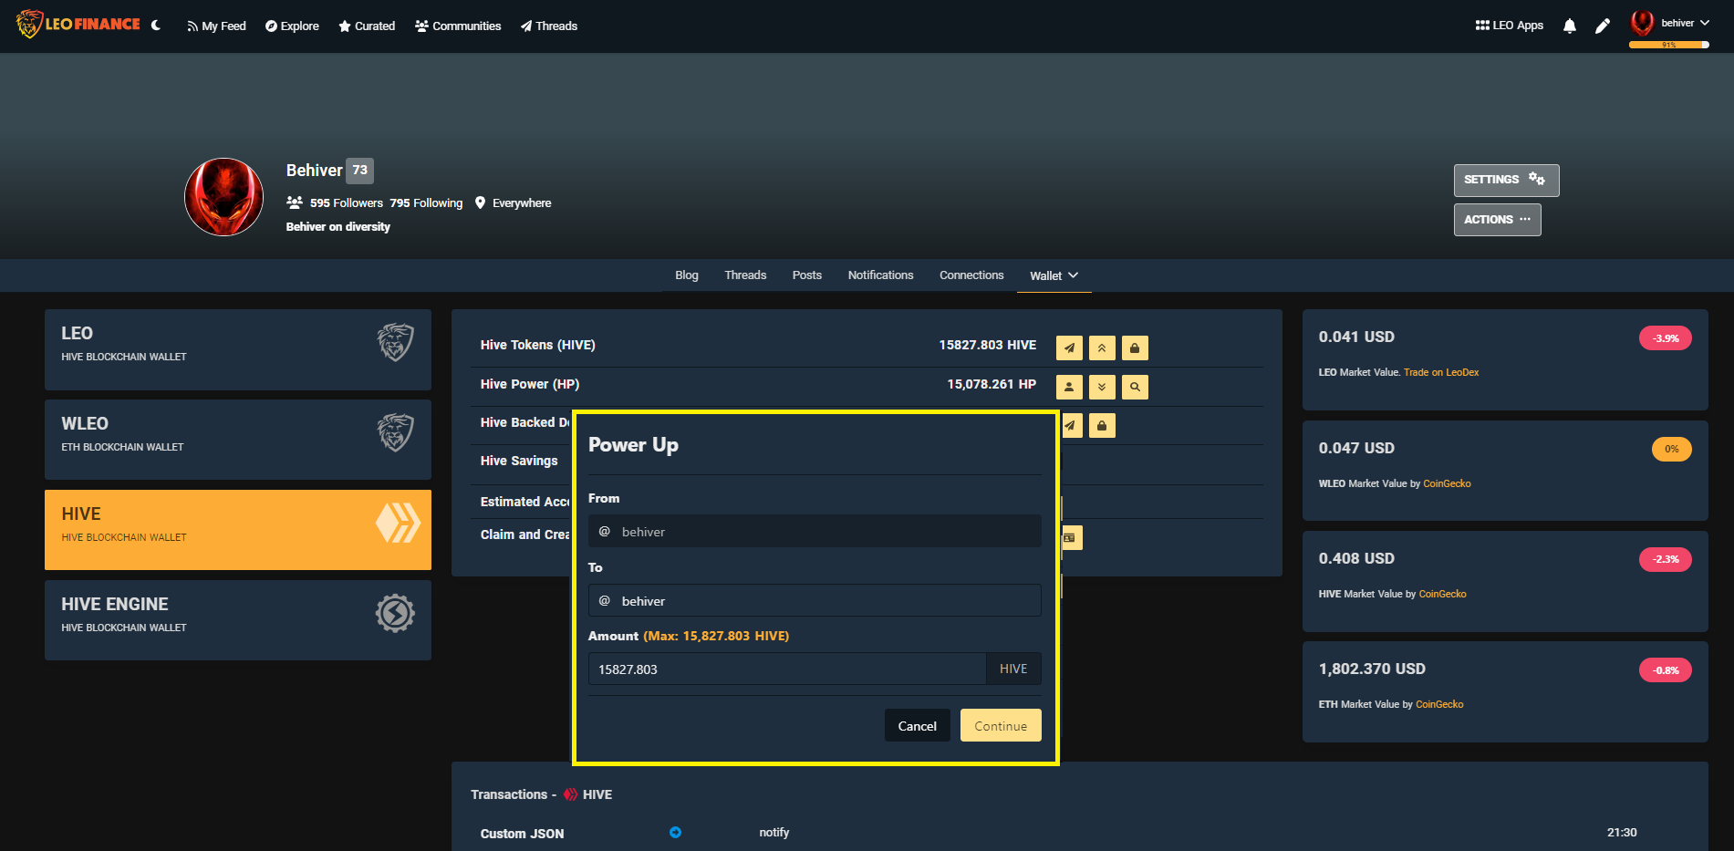Click the user avatar in top bar

click(x=1643, y=23)
